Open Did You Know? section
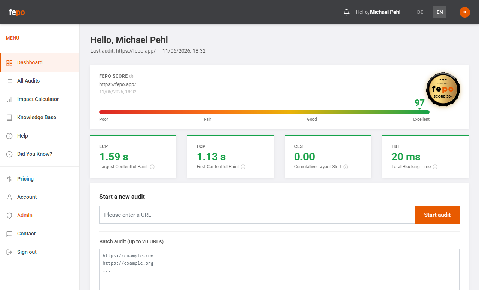Screen dimensions: 479x290 coord(40,154)
